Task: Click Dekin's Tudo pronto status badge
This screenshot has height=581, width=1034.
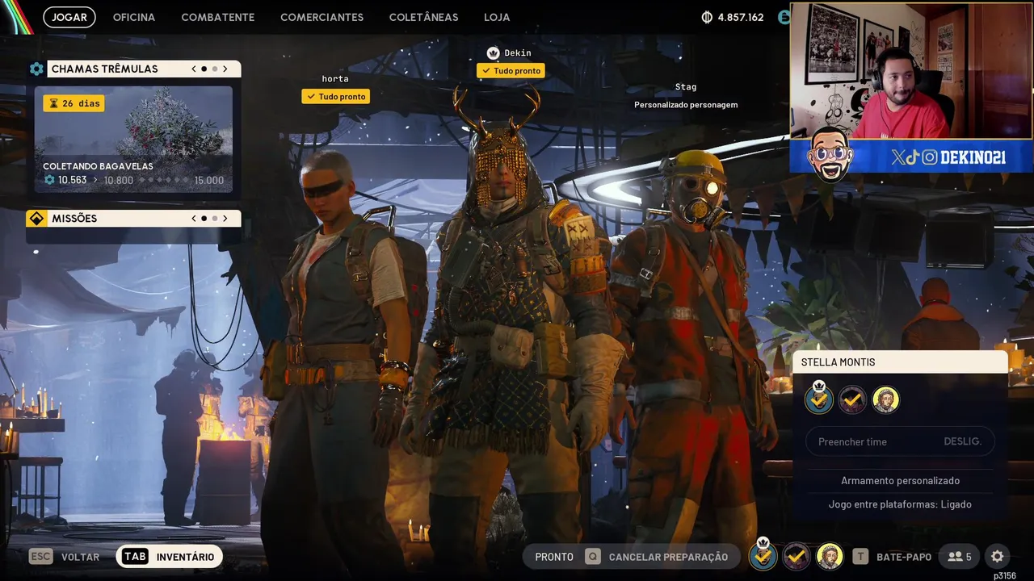Action: (x=511, y=71)
